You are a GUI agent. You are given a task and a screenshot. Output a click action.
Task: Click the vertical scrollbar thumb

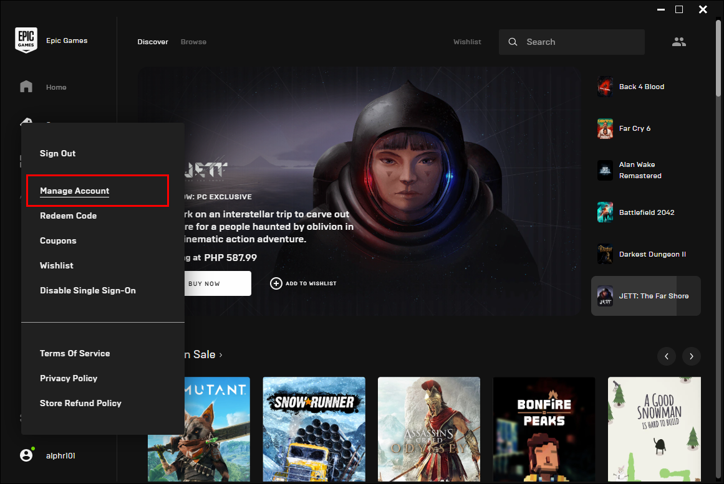click(718, 58)
